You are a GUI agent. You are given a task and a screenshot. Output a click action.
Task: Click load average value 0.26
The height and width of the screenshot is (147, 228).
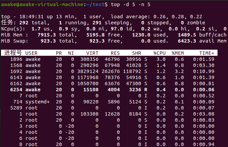[159, 17]
